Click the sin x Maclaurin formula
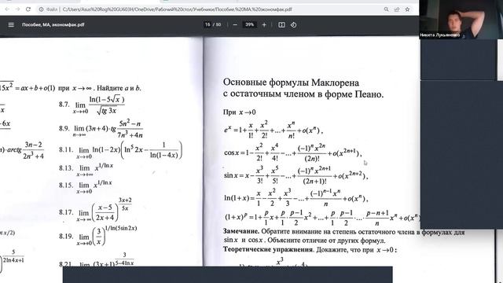This screenshot has height=283, width=503. point(296,176)
